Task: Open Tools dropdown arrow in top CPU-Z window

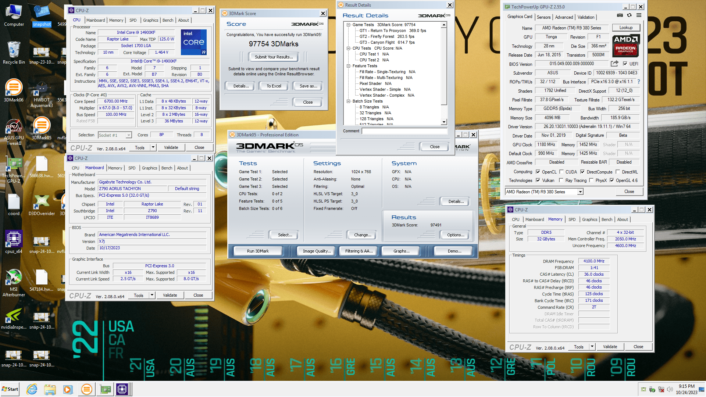Action: click(153, 147)
